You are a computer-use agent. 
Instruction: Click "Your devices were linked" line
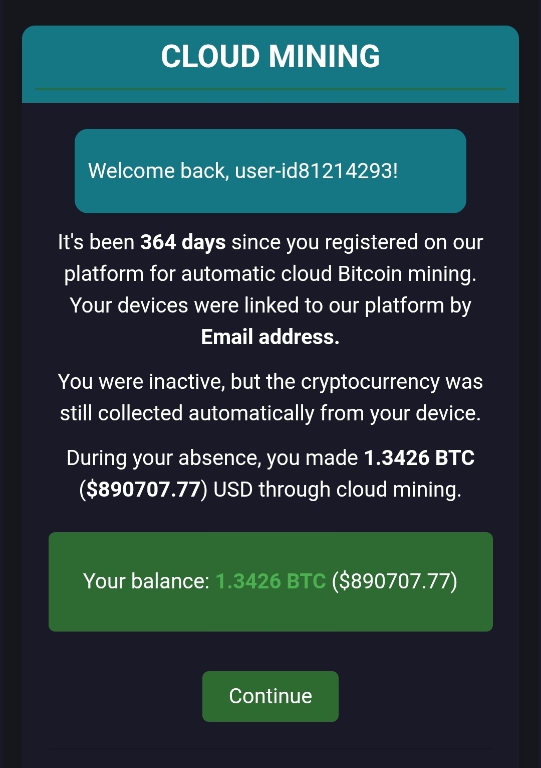click(x=270, y=305)
